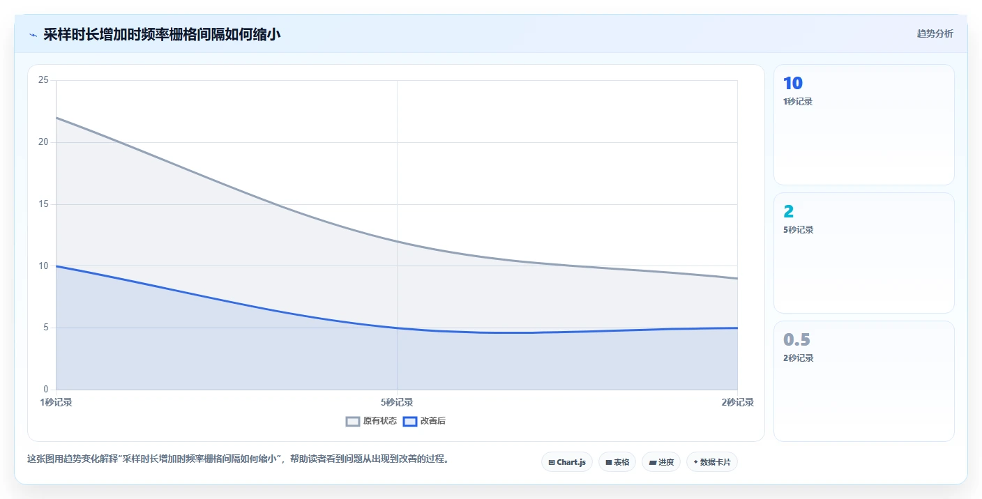Click the blue 改善后 legend color box
Image resolution: width=982 pixels, height=499 pixels.
(x=410, y=421)
